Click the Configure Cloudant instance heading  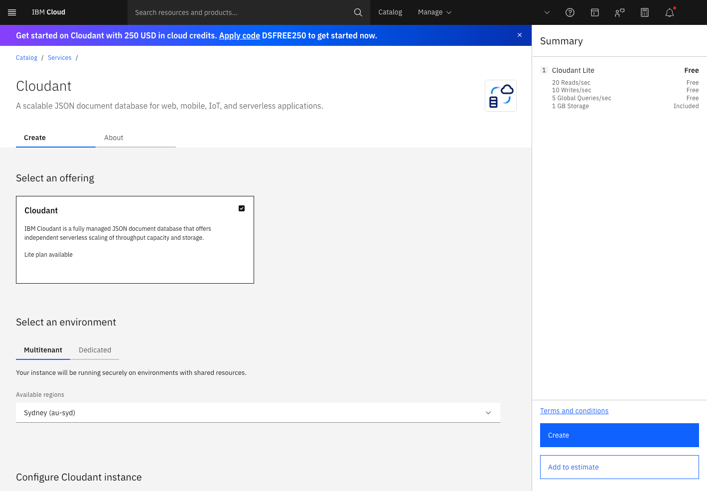click(x=79, y=477)
